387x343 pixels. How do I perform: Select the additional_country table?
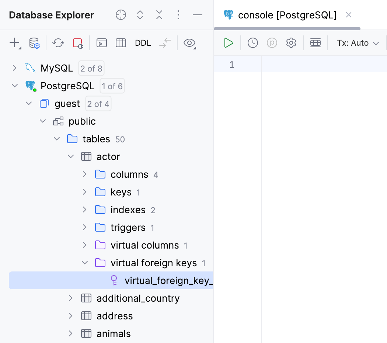click(138, 298)
